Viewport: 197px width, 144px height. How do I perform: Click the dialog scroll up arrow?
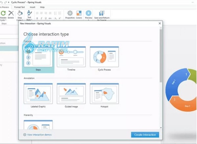click(161, 28)
